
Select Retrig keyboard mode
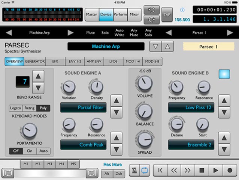point(30,108)
